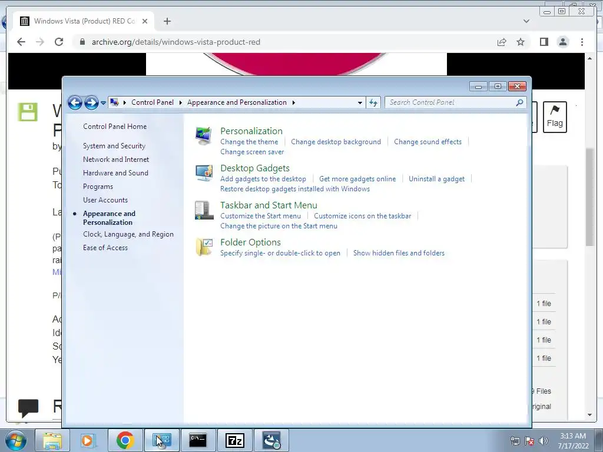Expand arrow after Control Panel breadcrumb
The width and height of the screenshot is (603, 452).
[x=180, y=102]
